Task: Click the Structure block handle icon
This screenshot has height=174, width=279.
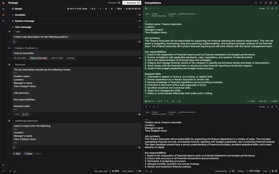Action: pyautogui.click(x=9, y=65)
